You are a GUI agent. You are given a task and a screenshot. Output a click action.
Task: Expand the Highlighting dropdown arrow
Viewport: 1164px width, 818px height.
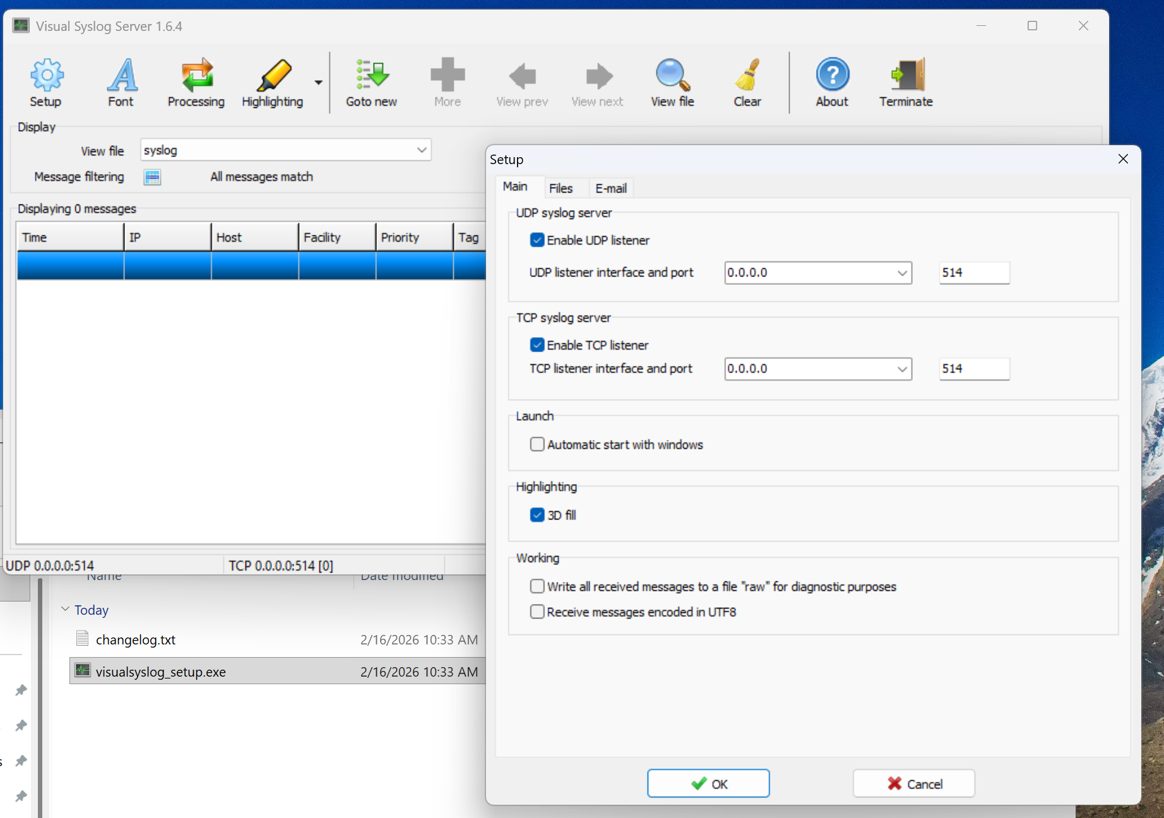(x=319, y=82)
